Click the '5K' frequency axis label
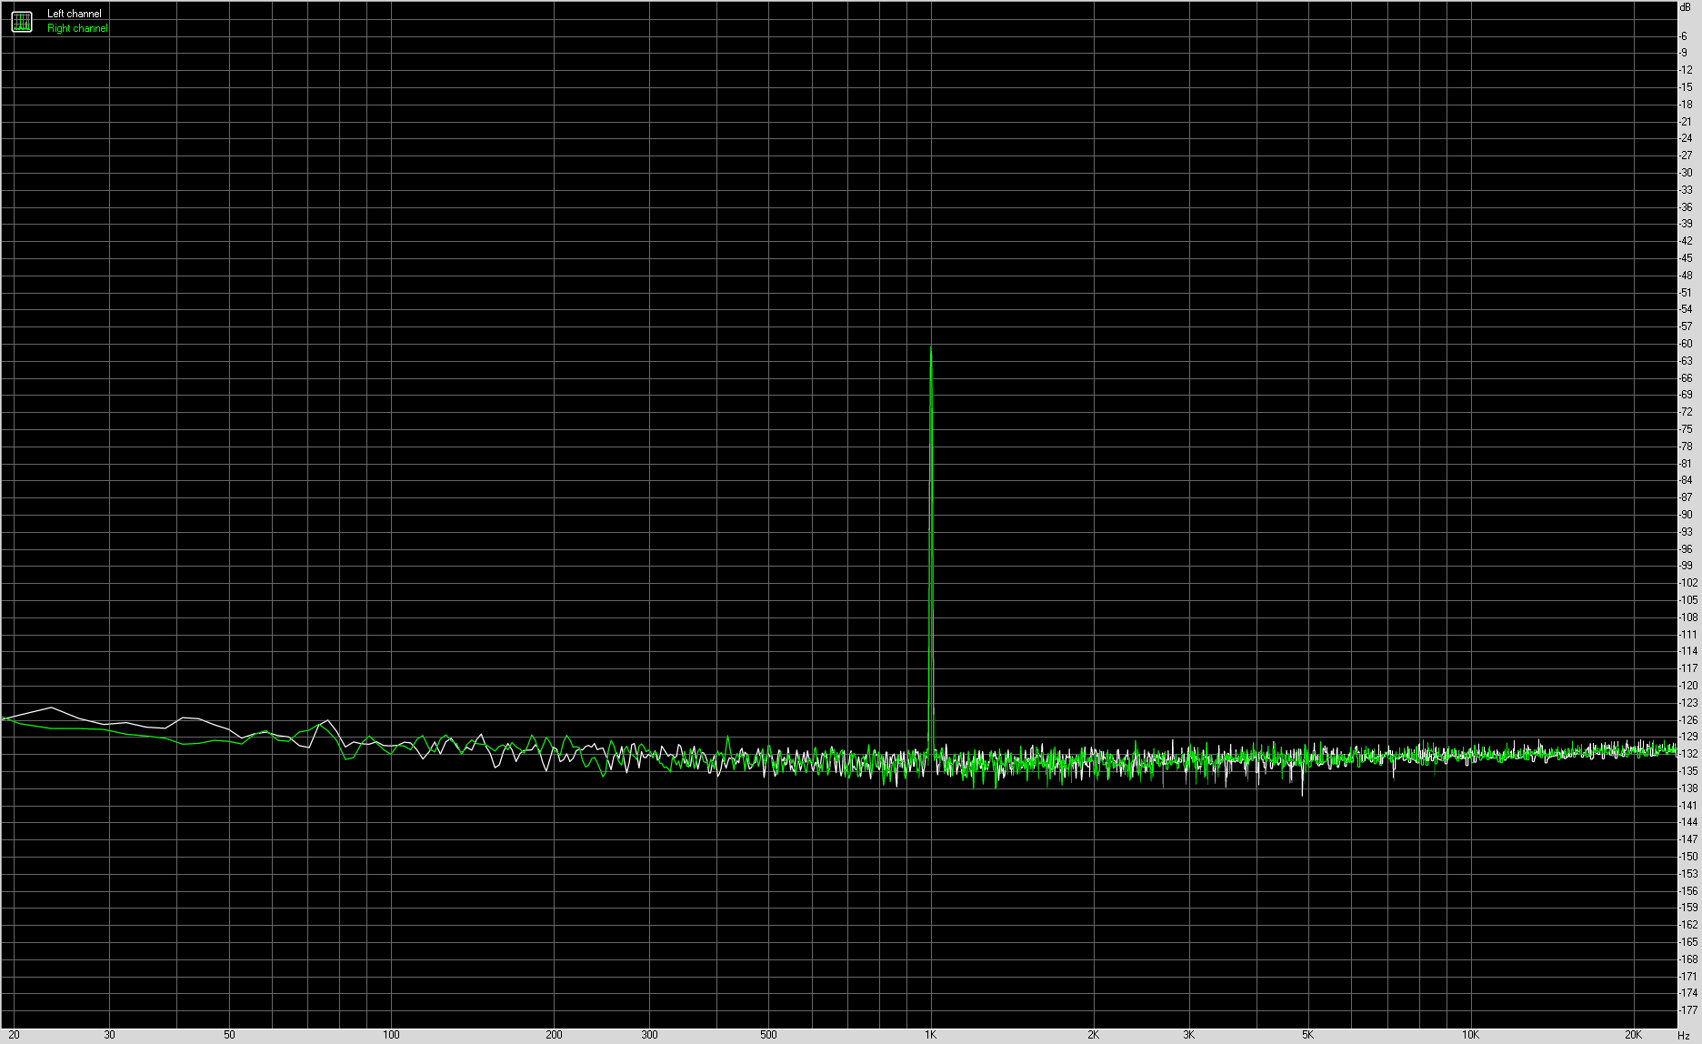Screen dimensions: 1702x1044 tap(1308, 1035)
